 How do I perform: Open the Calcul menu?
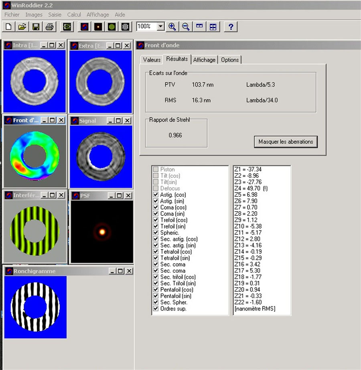[x=74, y=15]
